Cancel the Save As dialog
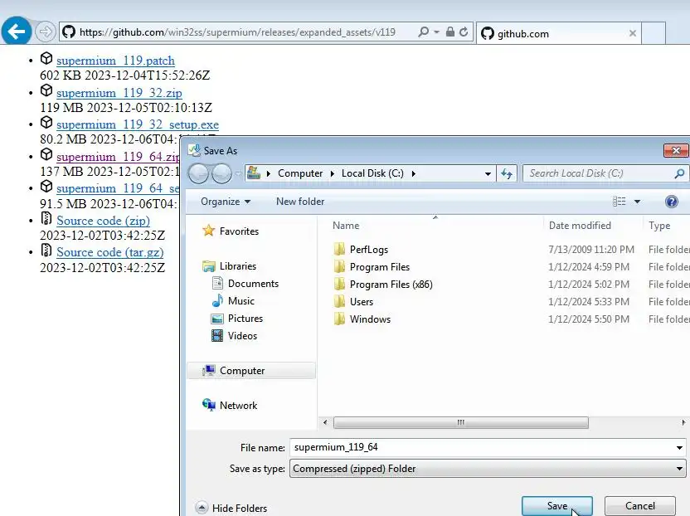690x516 pixels. [x=640, y=506]
